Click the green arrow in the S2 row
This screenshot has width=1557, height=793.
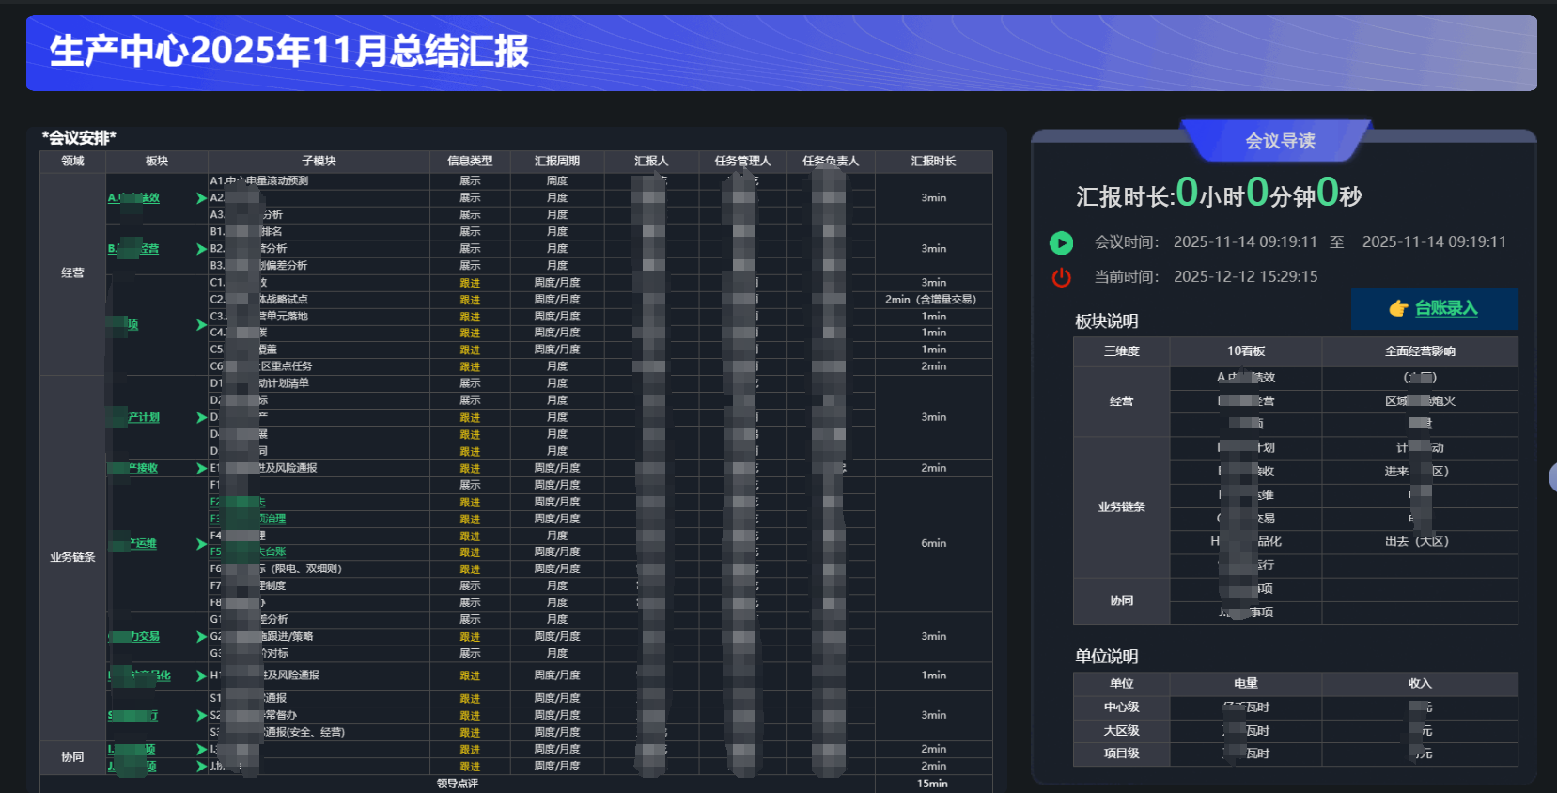201,716
